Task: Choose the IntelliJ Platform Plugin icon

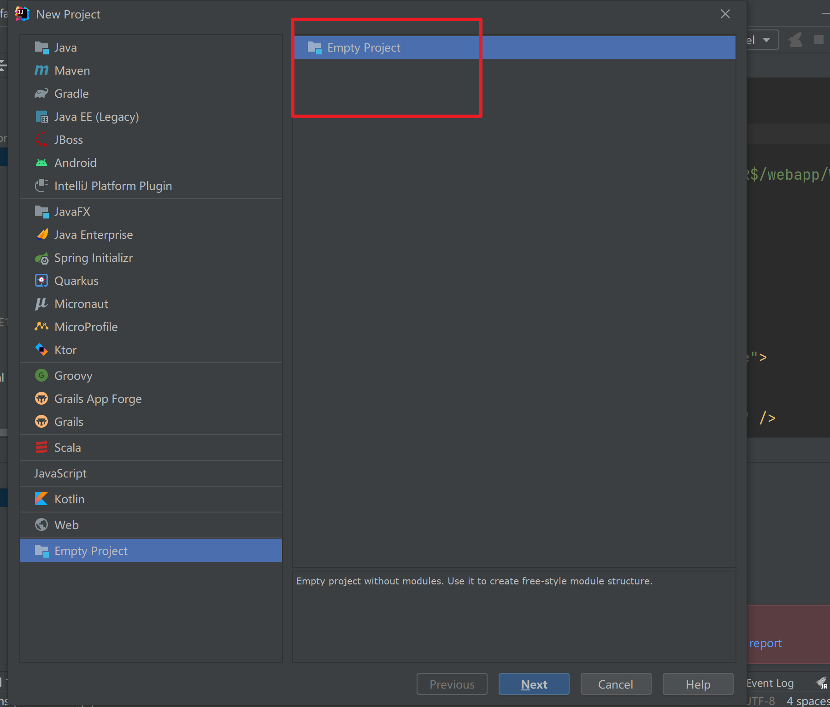Action: pyautogui.click(x=41, y=186)
